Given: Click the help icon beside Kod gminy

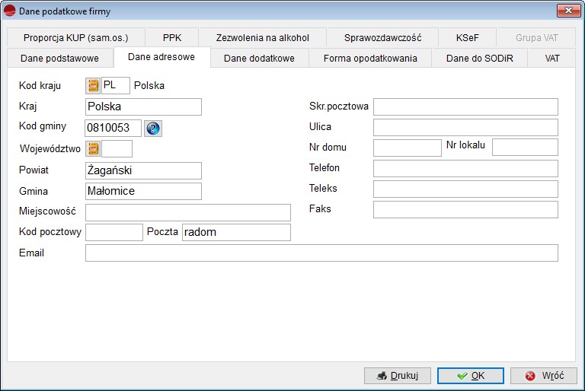Looking at the screenshot, I should (153, 129).
